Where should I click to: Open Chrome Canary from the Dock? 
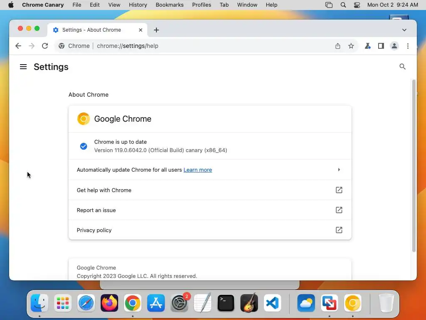click(353, 303)
